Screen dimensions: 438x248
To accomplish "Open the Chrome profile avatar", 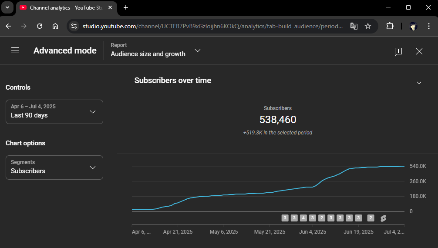I will point(413,26).
